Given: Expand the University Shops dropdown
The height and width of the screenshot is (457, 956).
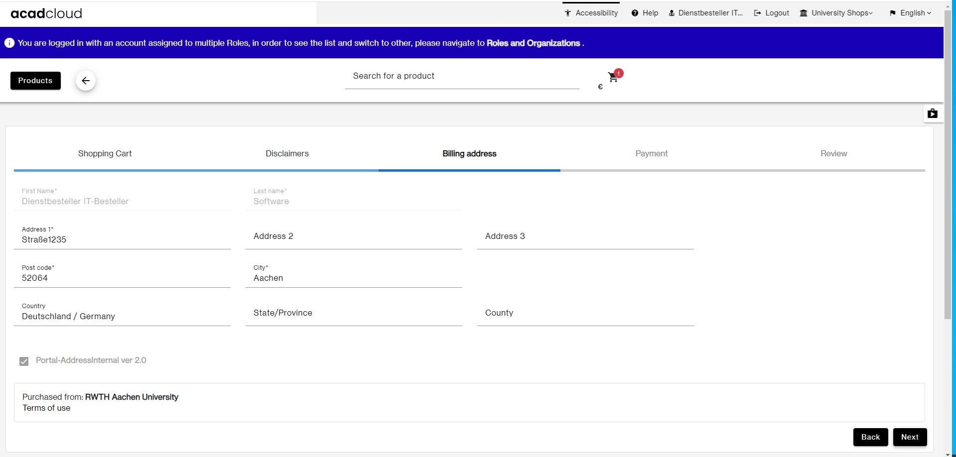Looking at the screenshot, I should coord(836,13).
